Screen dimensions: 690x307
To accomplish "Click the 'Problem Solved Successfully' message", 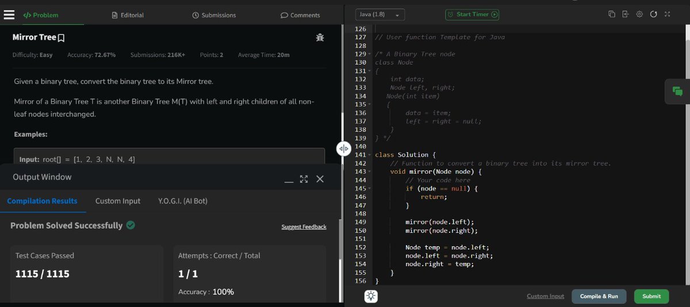I will click(73, 226).
